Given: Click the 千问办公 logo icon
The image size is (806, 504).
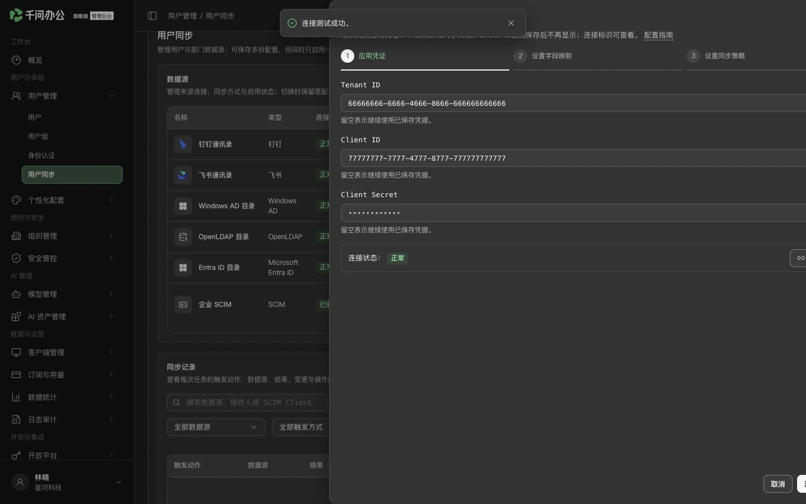Looking at the screenshot, I should [16, 15].
